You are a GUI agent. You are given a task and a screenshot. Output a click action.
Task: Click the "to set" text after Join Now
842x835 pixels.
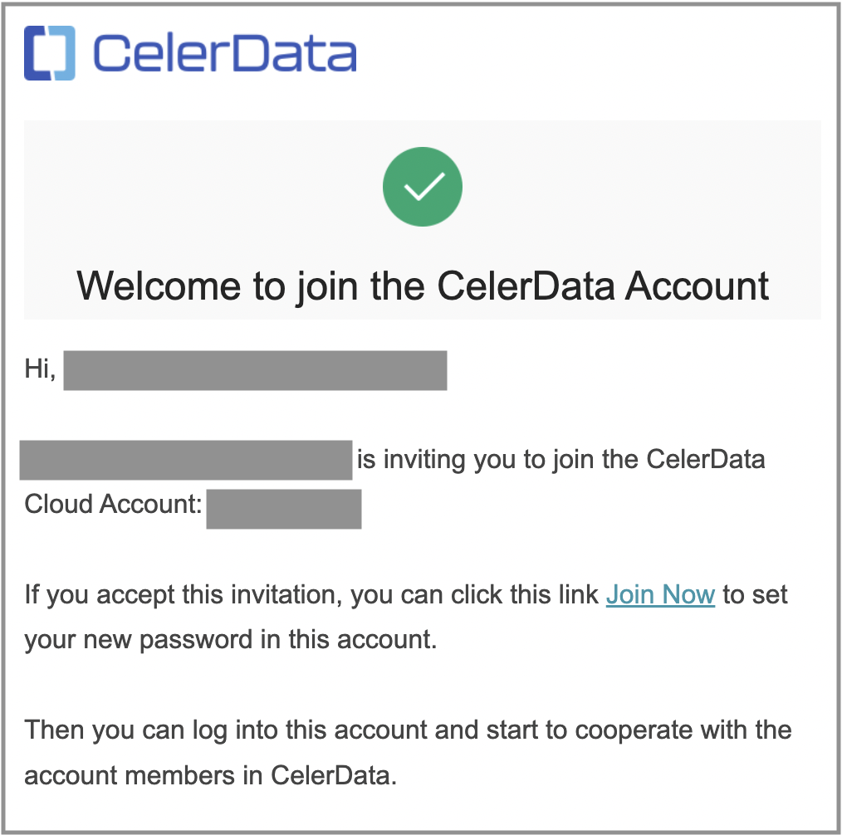[755, 595]
